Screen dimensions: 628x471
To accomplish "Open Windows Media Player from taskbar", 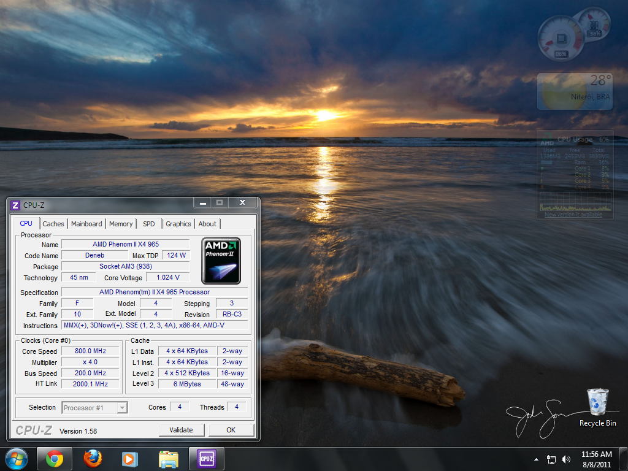I will pyautogui.click(x=130, y=459).
